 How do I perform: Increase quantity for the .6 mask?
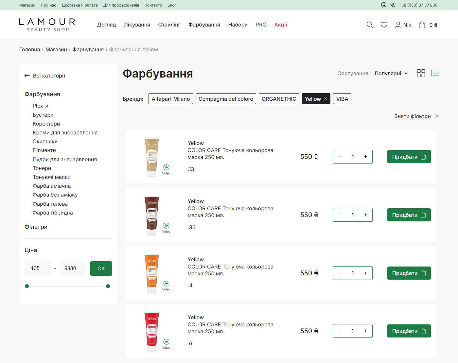click(x=366, y=331)
